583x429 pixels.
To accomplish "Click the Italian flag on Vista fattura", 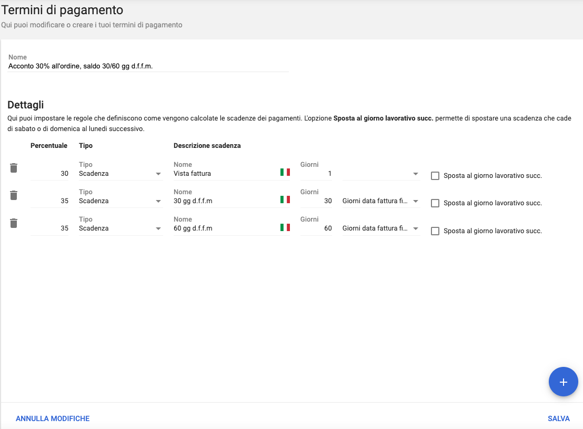I will pyautogui.click(x=285, y=172).
